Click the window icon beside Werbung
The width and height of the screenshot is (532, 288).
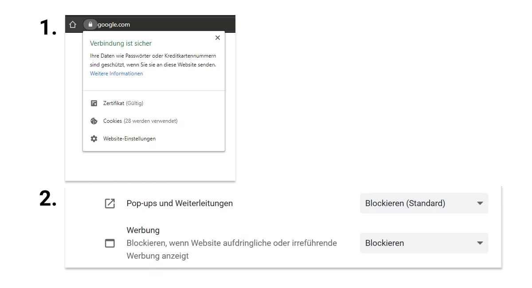pyautogui.click(x=110, y=243)
